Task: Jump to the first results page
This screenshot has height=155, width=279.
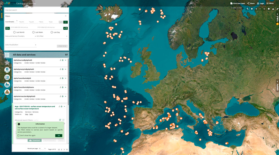Action: click(x=59, y=149)
